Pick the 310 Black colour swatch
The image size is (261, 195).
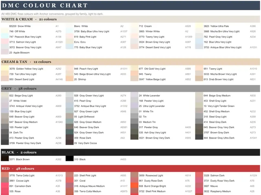pyautogui.click(x=69, y=158)
